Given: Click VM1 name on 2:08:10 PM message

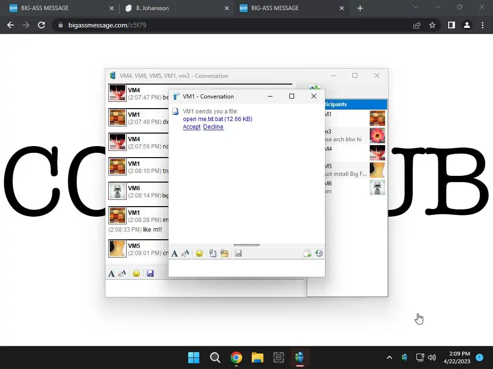Looking at the screenshot, I should point(134,163).
